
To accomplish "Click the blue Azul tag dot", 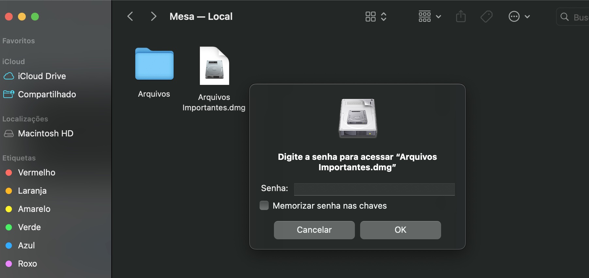I will tap(9, 245).
